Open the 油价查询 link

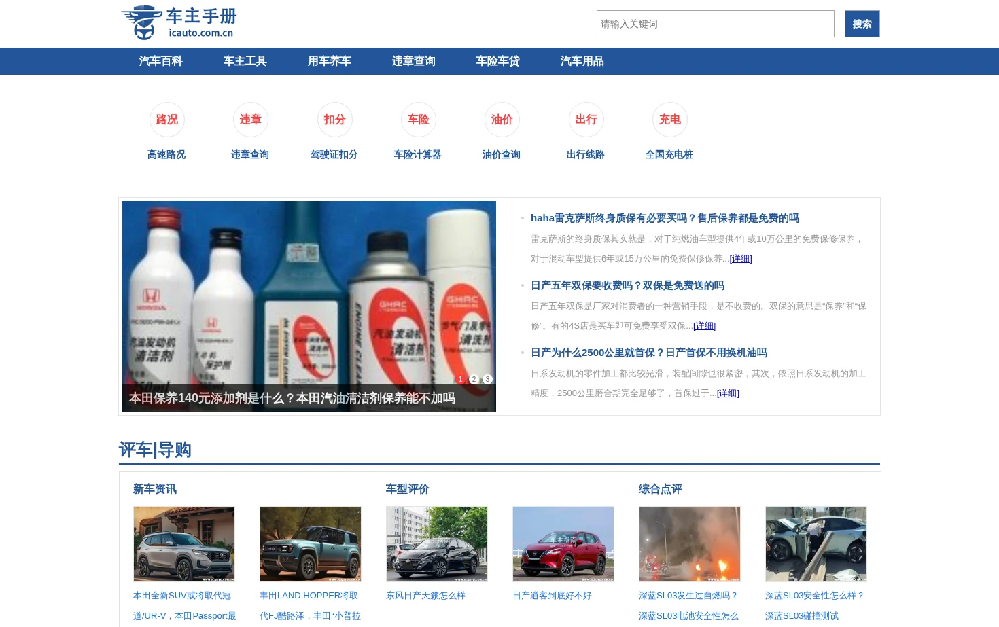coord(502,154)
